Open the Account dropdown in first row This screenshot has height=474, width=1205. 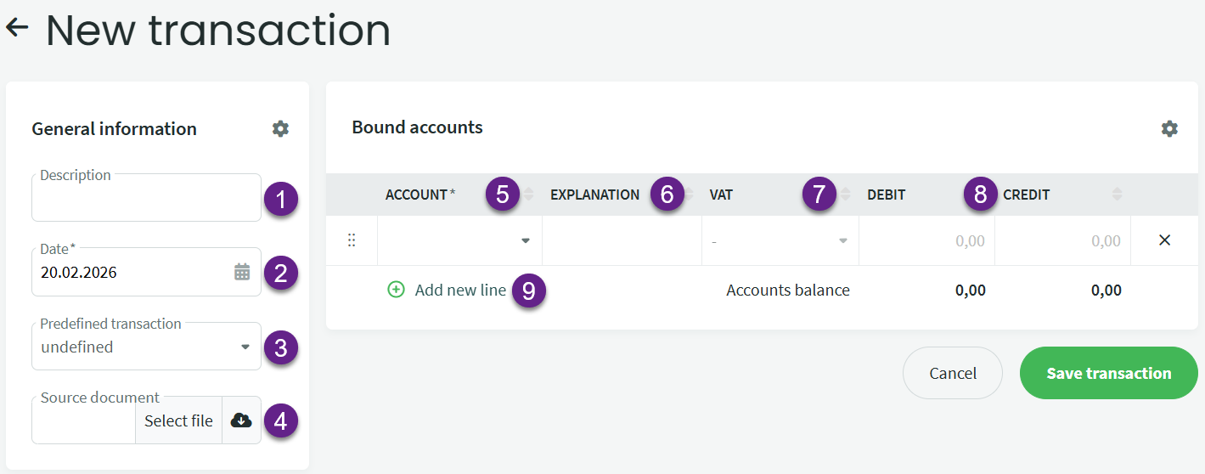(525, 240)
